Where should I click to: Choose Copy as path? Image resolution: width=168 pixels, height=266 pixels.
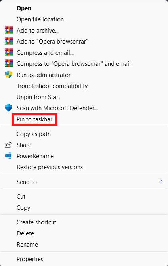click(34, 134)
